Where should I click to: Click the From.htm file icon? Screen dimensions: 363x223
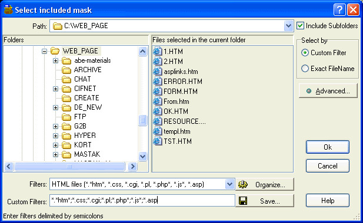click(158, 102)
